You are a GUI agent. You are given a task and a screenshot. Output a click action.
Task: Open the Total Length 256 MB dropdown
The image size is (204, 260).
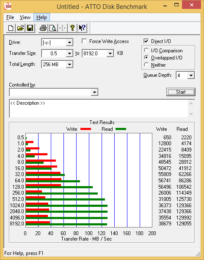(x=69, y=64)
